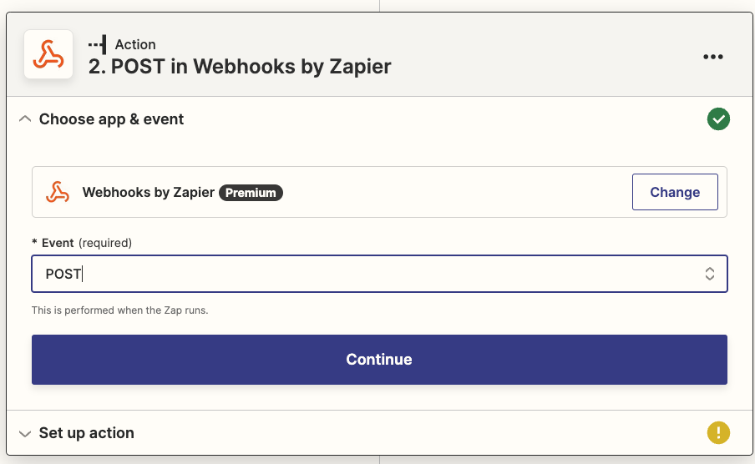The width and height of the screenshot is (755, 464).
Task: Collapse the Choose app & event section
Action: pos(25,119)
